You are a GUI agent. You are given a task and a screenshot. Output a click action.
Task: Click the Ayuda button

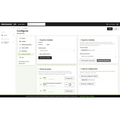[116, 29]
